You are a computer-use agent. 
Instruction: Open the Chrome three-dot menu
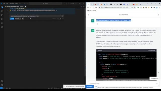tap(159, 8)
